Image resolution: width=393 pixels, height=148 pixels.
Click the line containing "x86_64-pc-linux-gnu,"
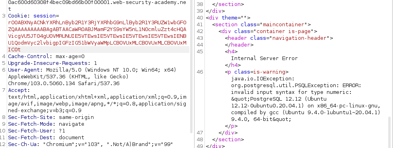coord(306,106)
